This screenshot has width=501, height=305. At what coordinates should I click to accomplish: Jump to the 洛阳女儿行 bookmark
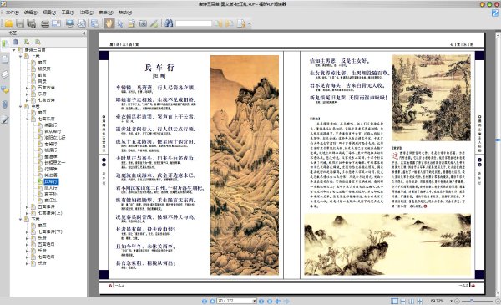click(54, 138)
